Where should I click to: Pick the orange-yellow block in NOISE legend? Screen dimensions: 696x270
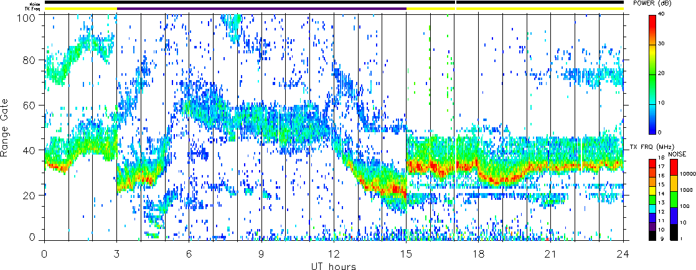(x=674, y=183)
